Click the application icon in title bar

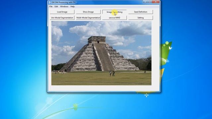[x=50, y=2]
